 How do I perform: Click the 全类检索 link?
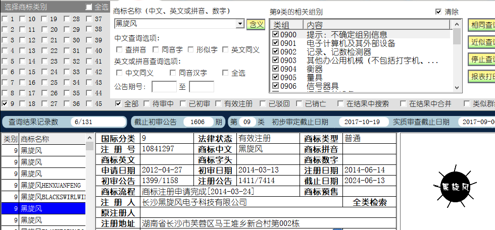click(x=369, y=202)
